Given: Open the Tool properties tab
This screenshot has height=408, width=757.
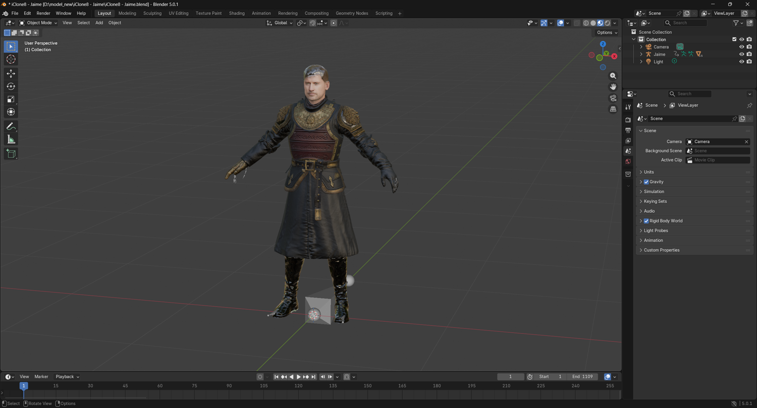Looking at the screenshot, I should click(x=628, y=107).
